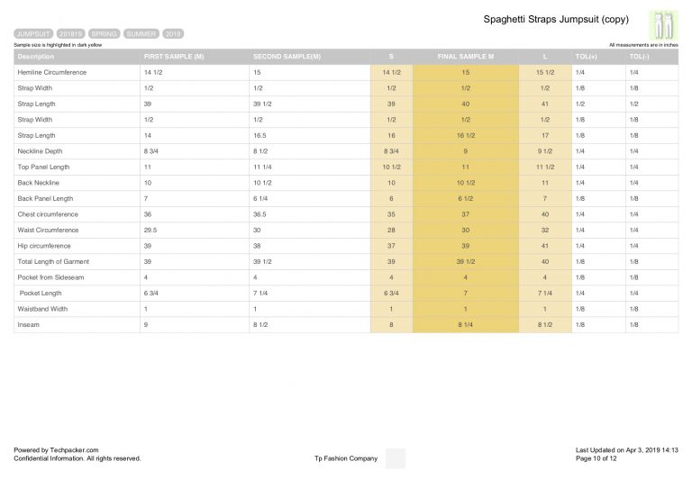This screenshot has width=692, height=489.
Task: Select the Hemline Circumference row label
Action: [x=52, y=72]
